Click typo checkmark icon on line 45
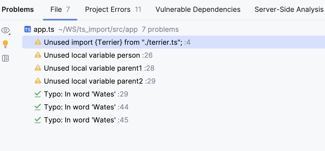The image size is (325, 151). pyautogui.click(x=38, y=120)
